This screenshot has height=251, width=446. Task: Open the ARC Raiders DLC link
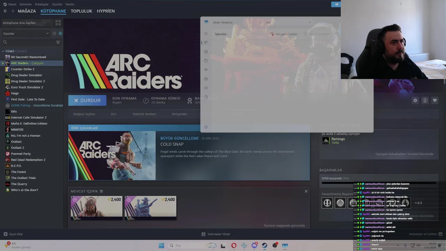click(x=114, y=114)
